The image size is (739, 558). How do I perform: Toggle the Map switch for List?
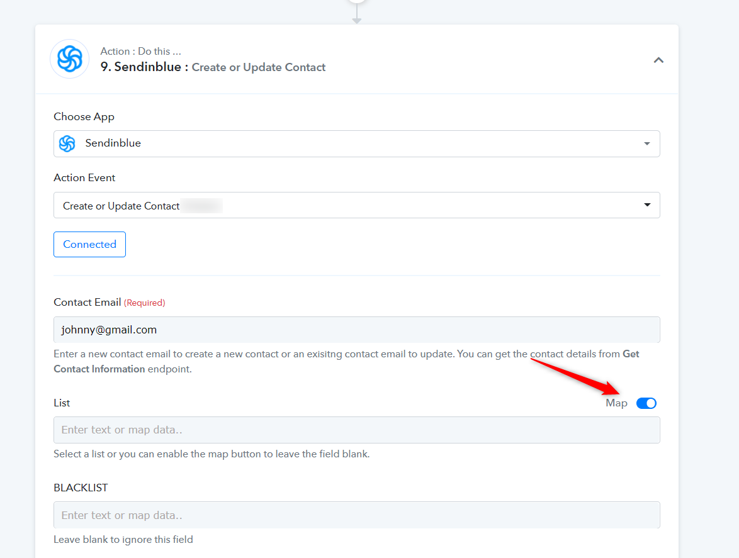point(646,403)
